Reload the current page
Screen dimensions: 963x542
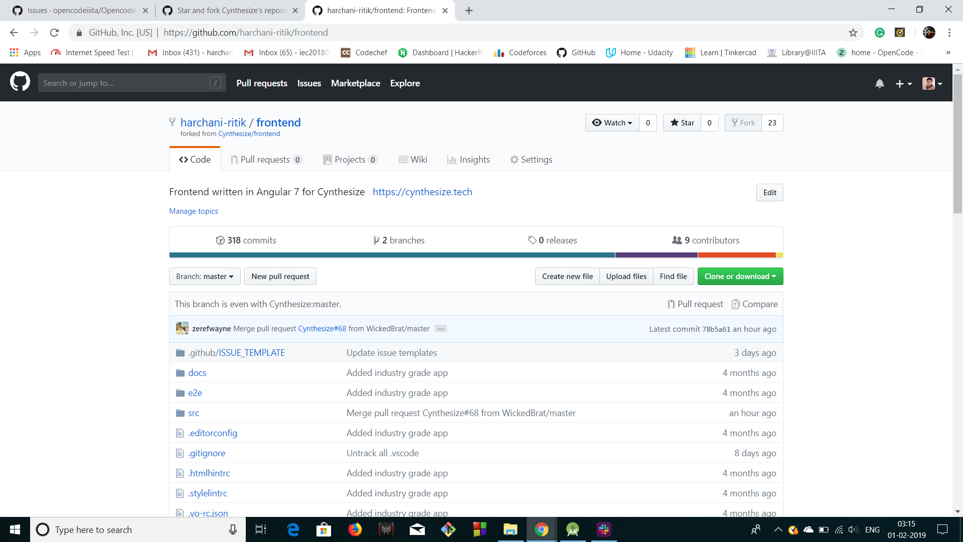pyautogui.click(x=54, y=33)
